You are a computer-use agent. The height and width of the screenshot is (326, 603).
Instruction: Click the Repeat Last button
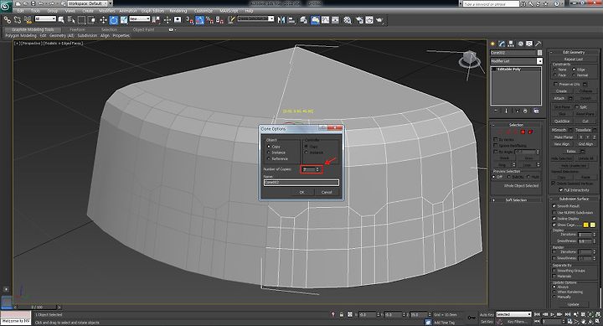pos(574,60)
